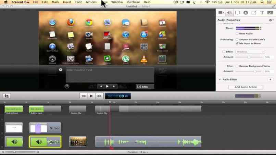Switch to Text properties tab icon
This screenshot has width=276, height=155.
click(262, 13)
